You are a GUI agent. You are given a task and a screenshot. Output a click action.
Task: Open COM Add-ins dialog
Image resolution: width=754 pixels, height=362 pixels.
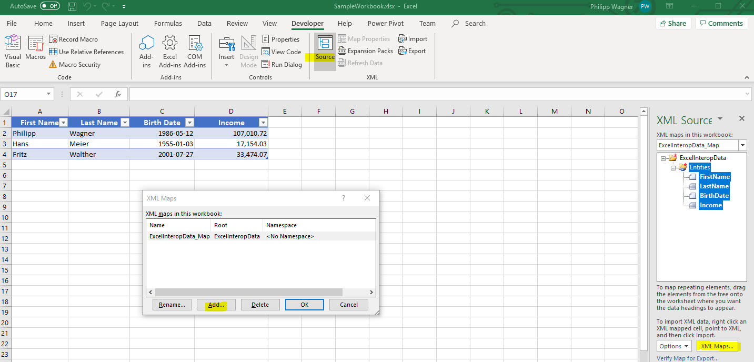pos(195,52)
